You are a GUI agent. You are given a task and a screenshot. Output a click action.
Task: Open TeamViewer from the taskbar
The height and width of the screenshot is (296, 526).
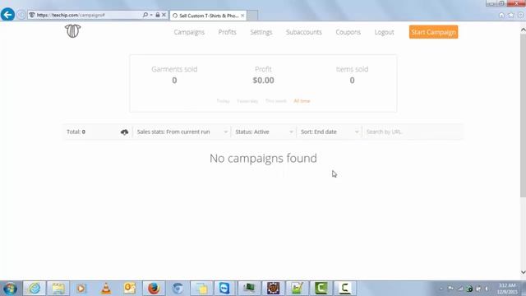[224, 289]
